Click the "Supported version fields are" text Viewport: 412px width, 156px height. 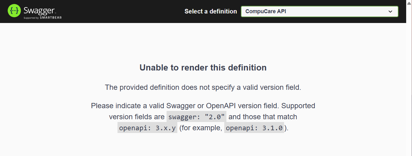pyautogui.click(x=137, y=117)
